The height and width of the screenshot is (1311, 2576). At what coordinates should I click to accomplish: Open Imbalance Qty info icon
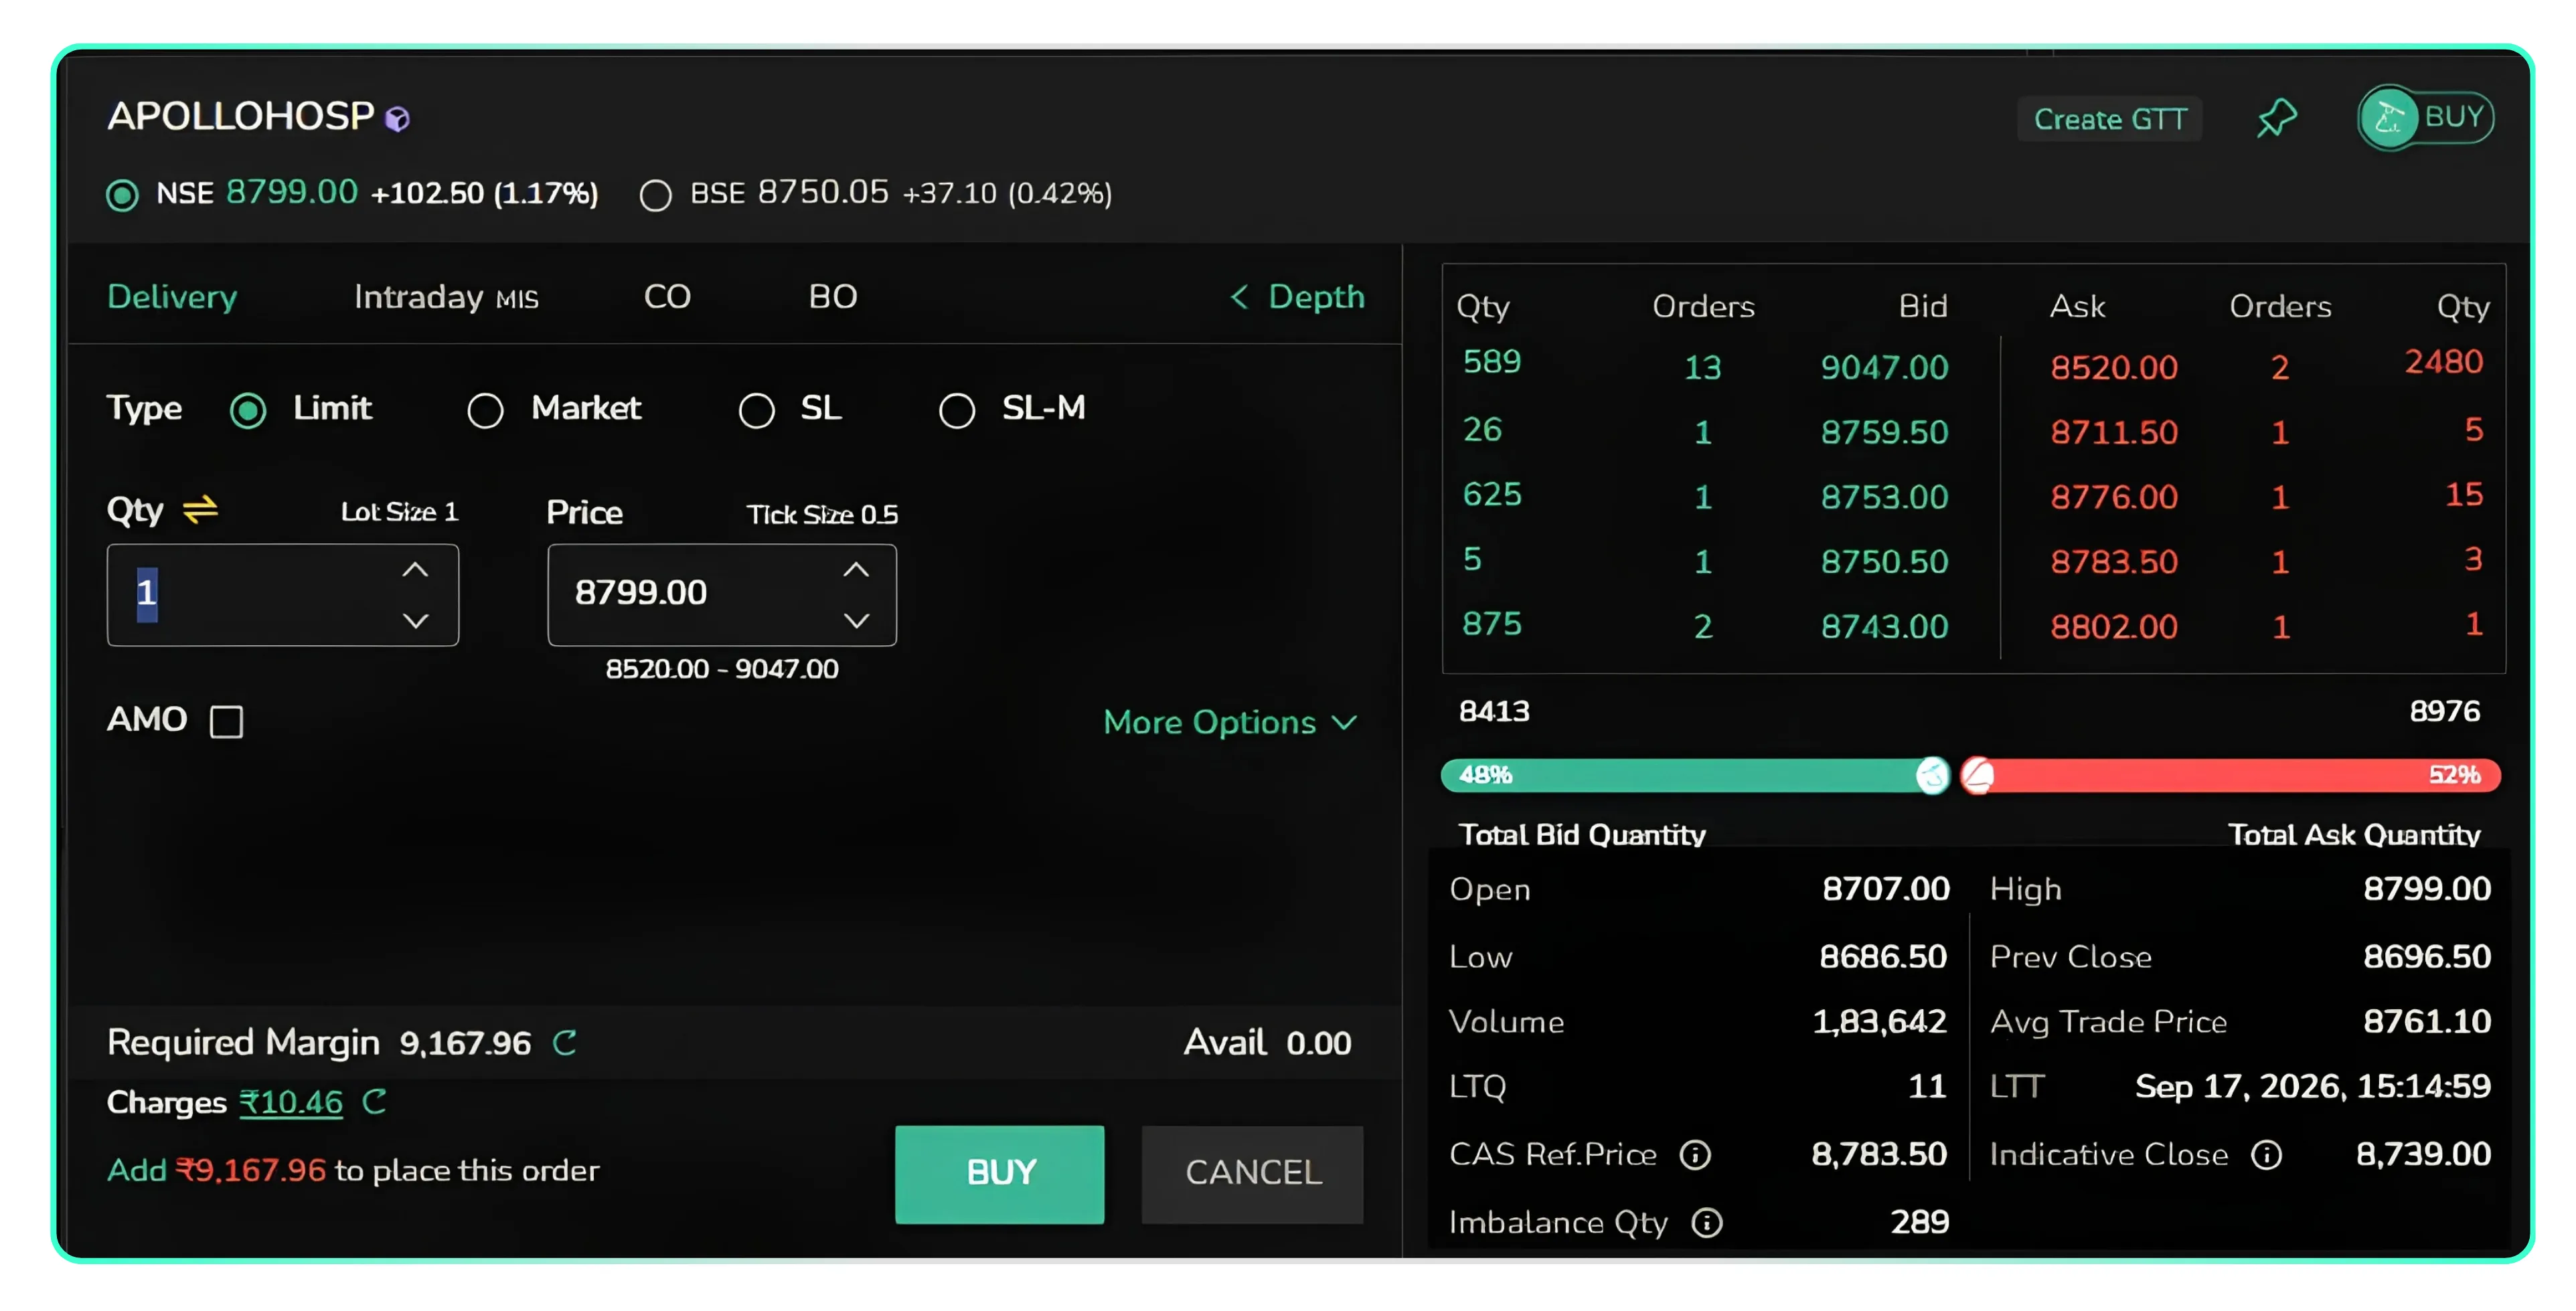click(1706, 1223)
